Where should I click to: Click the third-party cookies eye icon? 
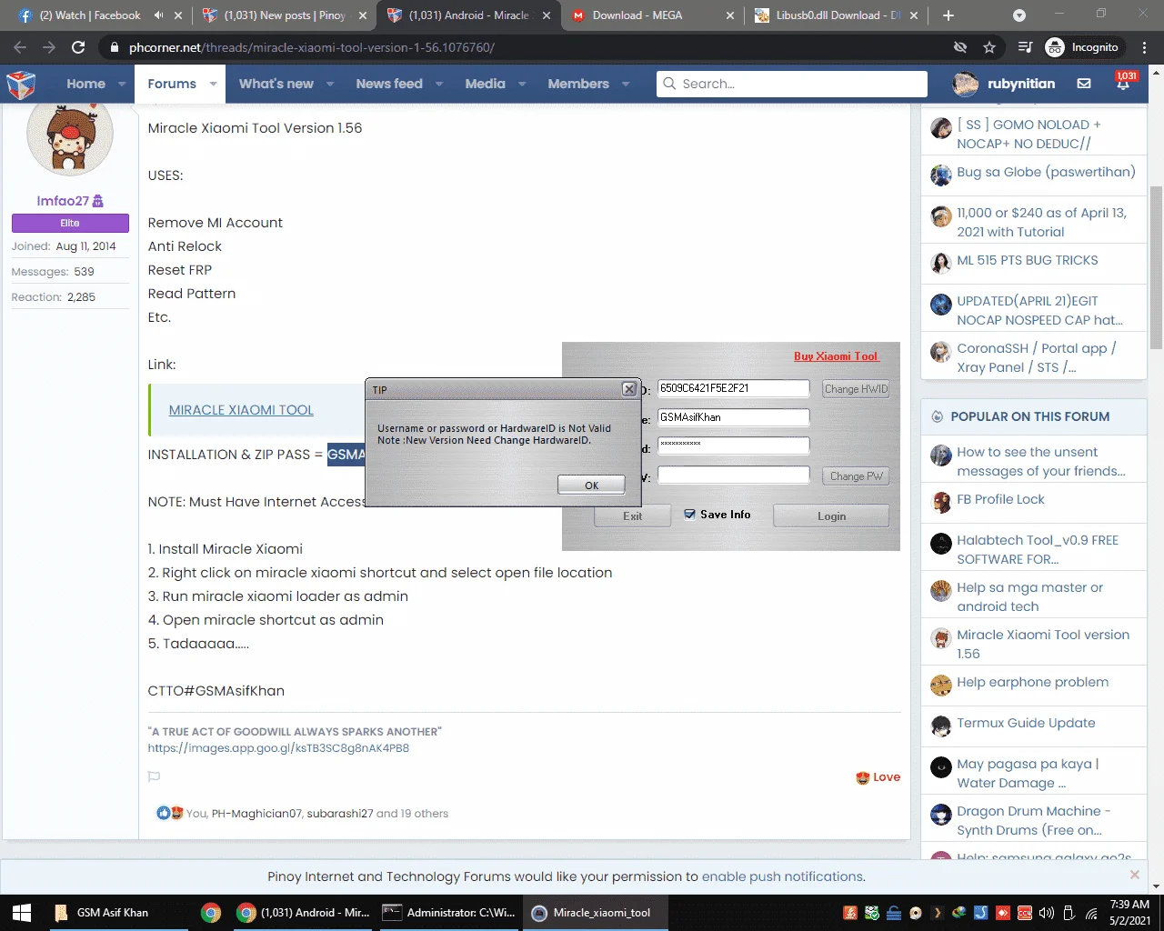tap(960, 47)
